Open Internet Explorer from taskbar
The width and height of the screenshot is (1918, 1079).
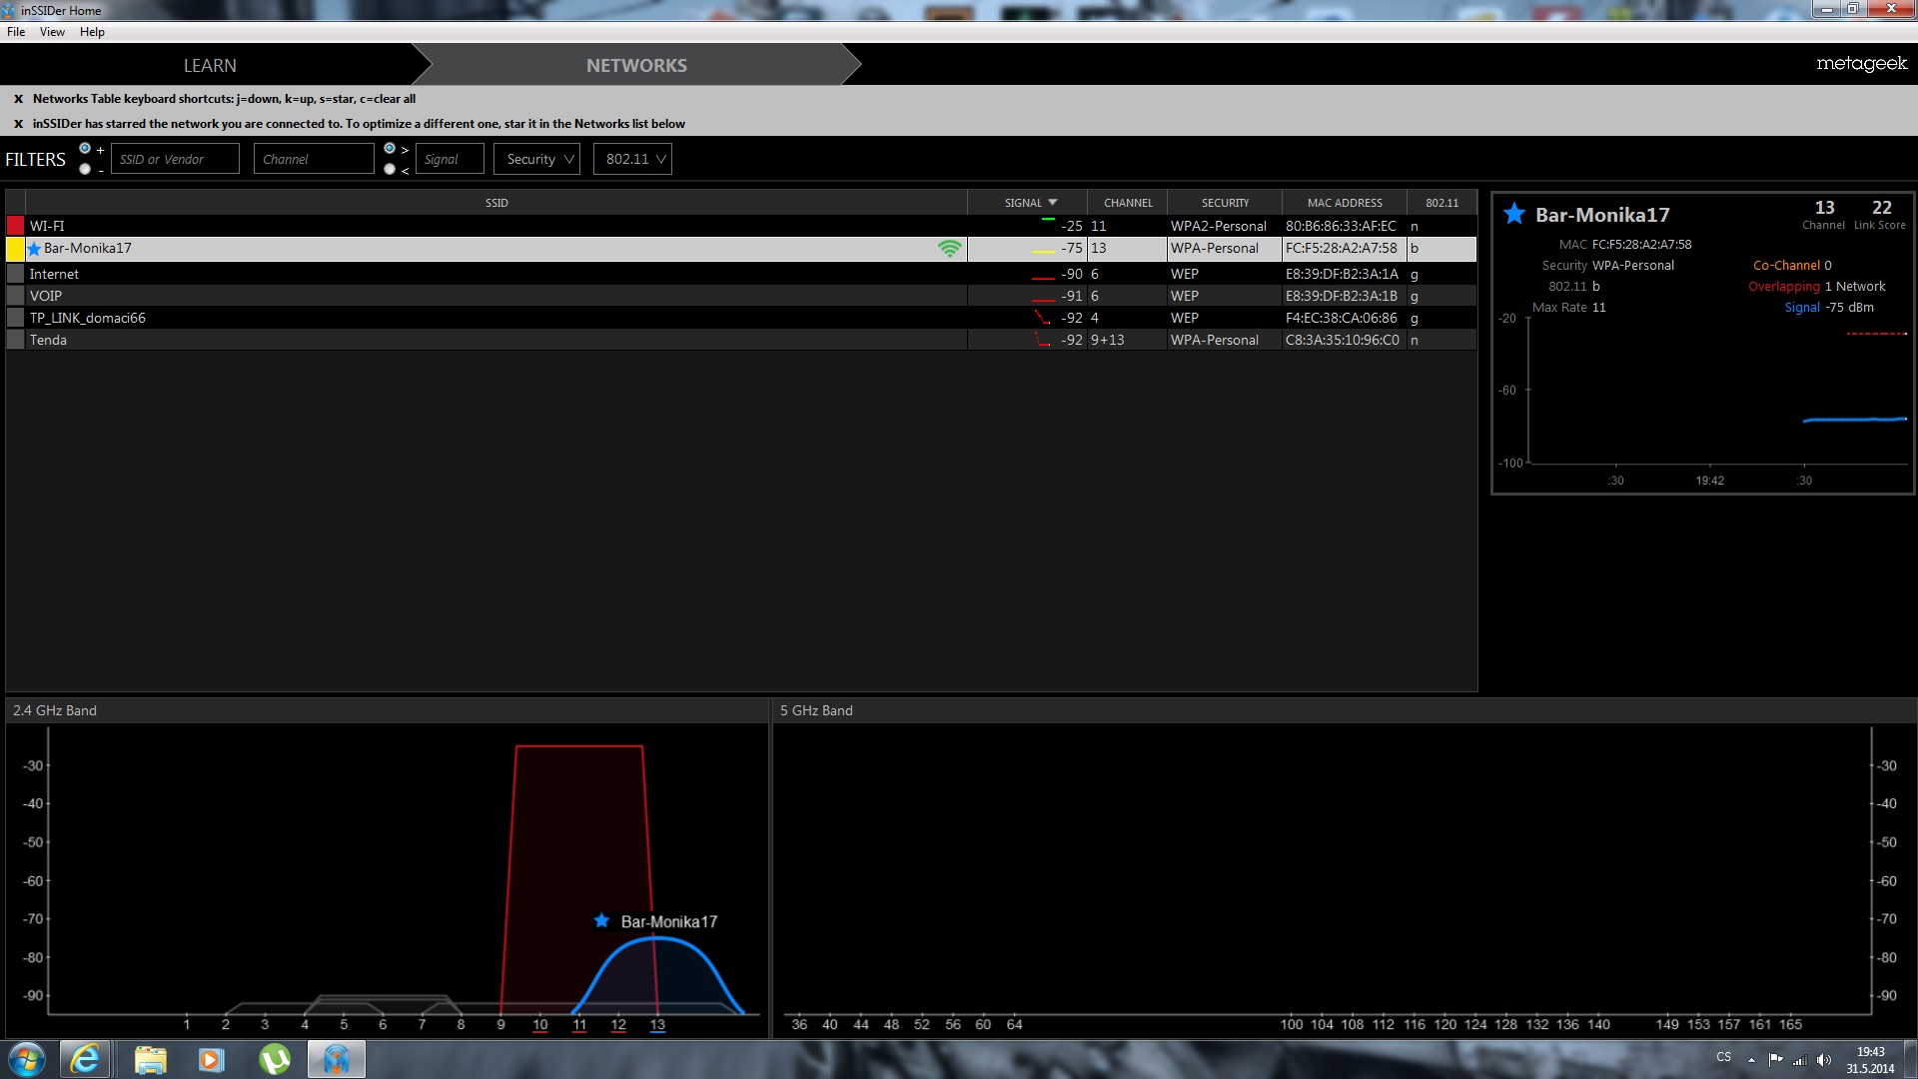(85, 1059)
